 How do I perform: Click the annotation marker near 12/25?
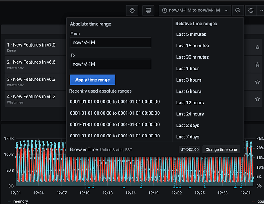point(204,187)
